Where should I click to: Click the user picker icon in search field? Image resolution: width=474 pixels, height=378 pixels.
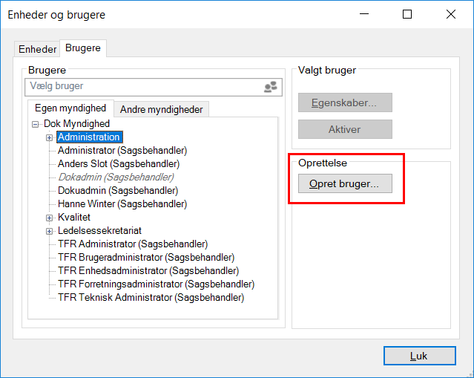tap(271, 88)
